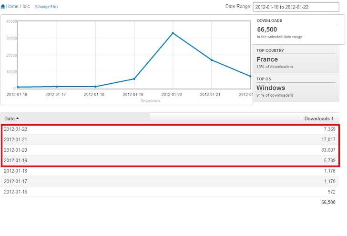Screen dimensions: 347x236
Task: Click the chart data point for 2012-01-21
Action: coord(211,60)
